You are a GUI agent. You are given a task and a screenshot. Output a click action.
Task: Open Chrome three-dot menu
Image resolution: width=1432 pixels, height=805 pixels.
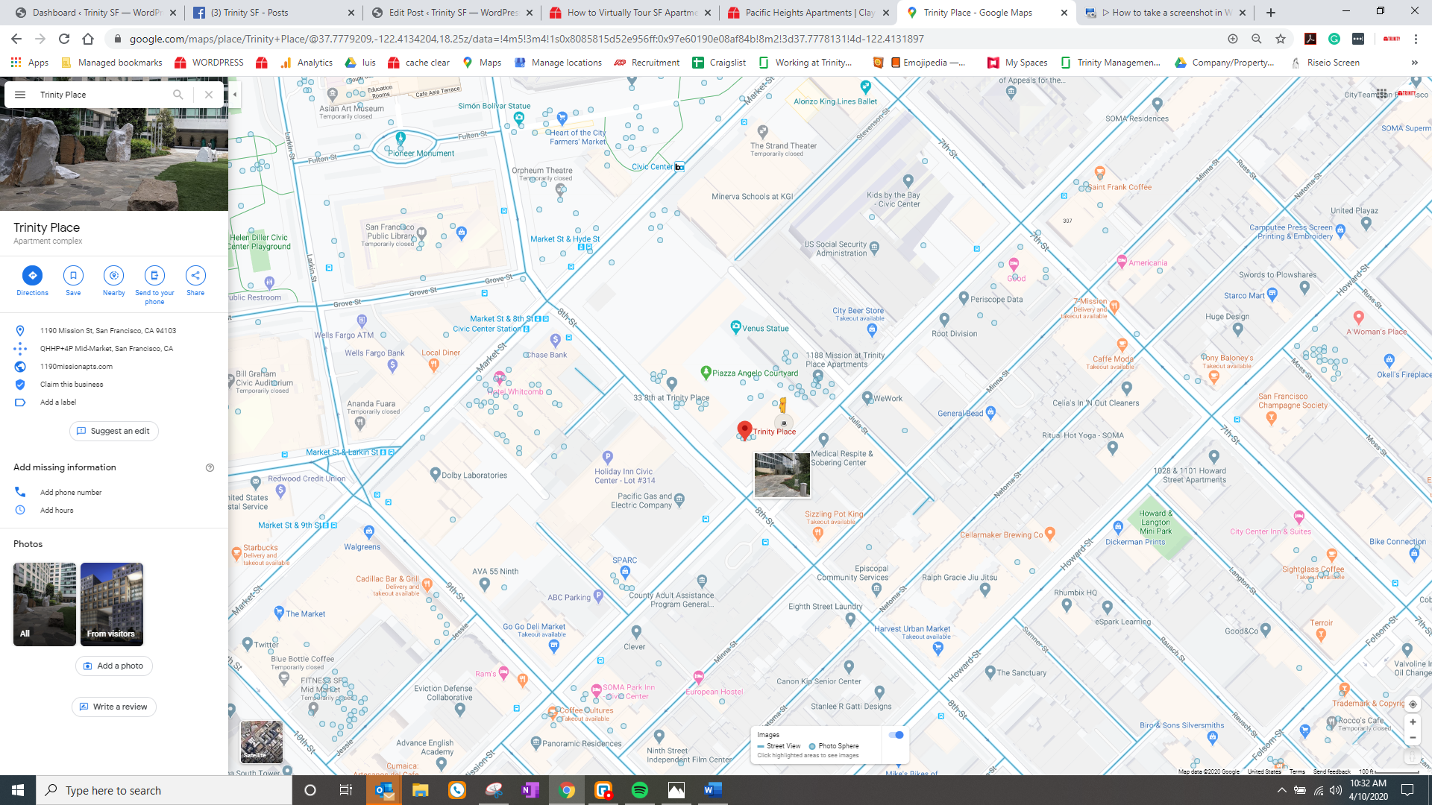[1416, 39]
